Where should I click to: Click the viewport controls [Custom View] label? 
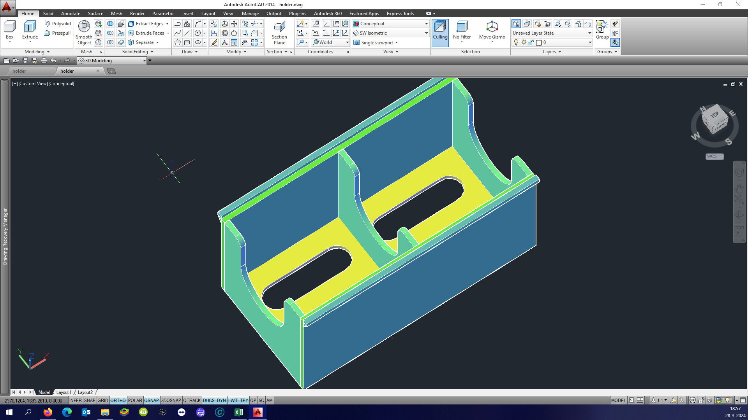tap(33, 84)
